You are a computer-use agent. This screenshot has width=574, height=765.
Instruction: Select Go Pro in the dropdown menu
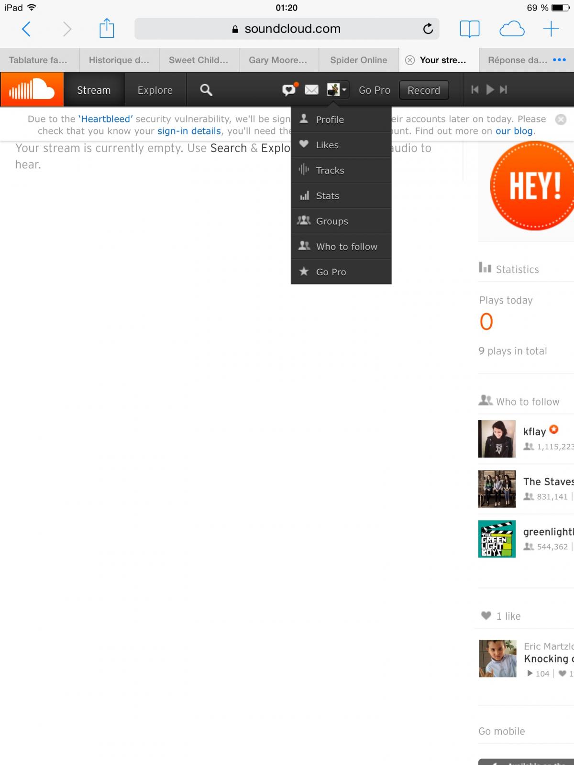pos(341,272)
